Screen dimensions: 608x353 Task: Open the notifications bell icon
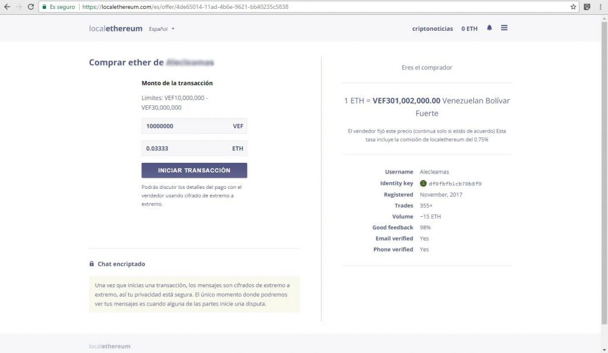[489, 28]
